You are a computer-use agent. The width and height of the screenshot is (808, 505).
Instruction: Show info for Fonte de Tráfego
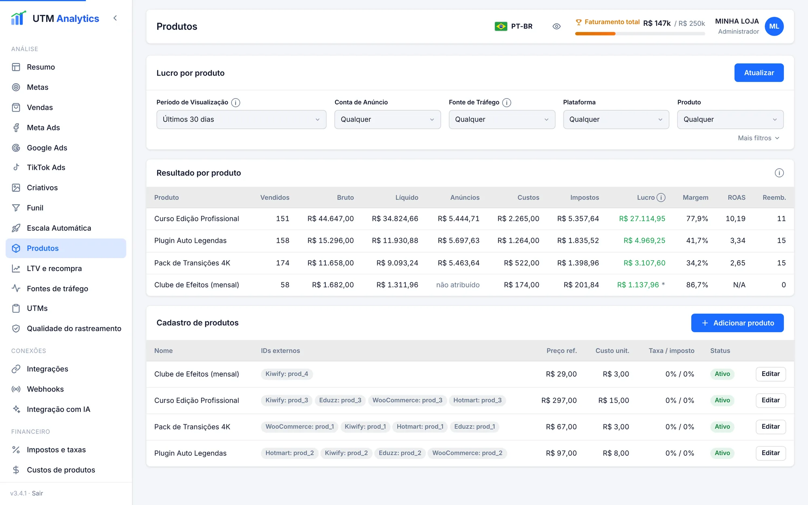tap(507, 103)
